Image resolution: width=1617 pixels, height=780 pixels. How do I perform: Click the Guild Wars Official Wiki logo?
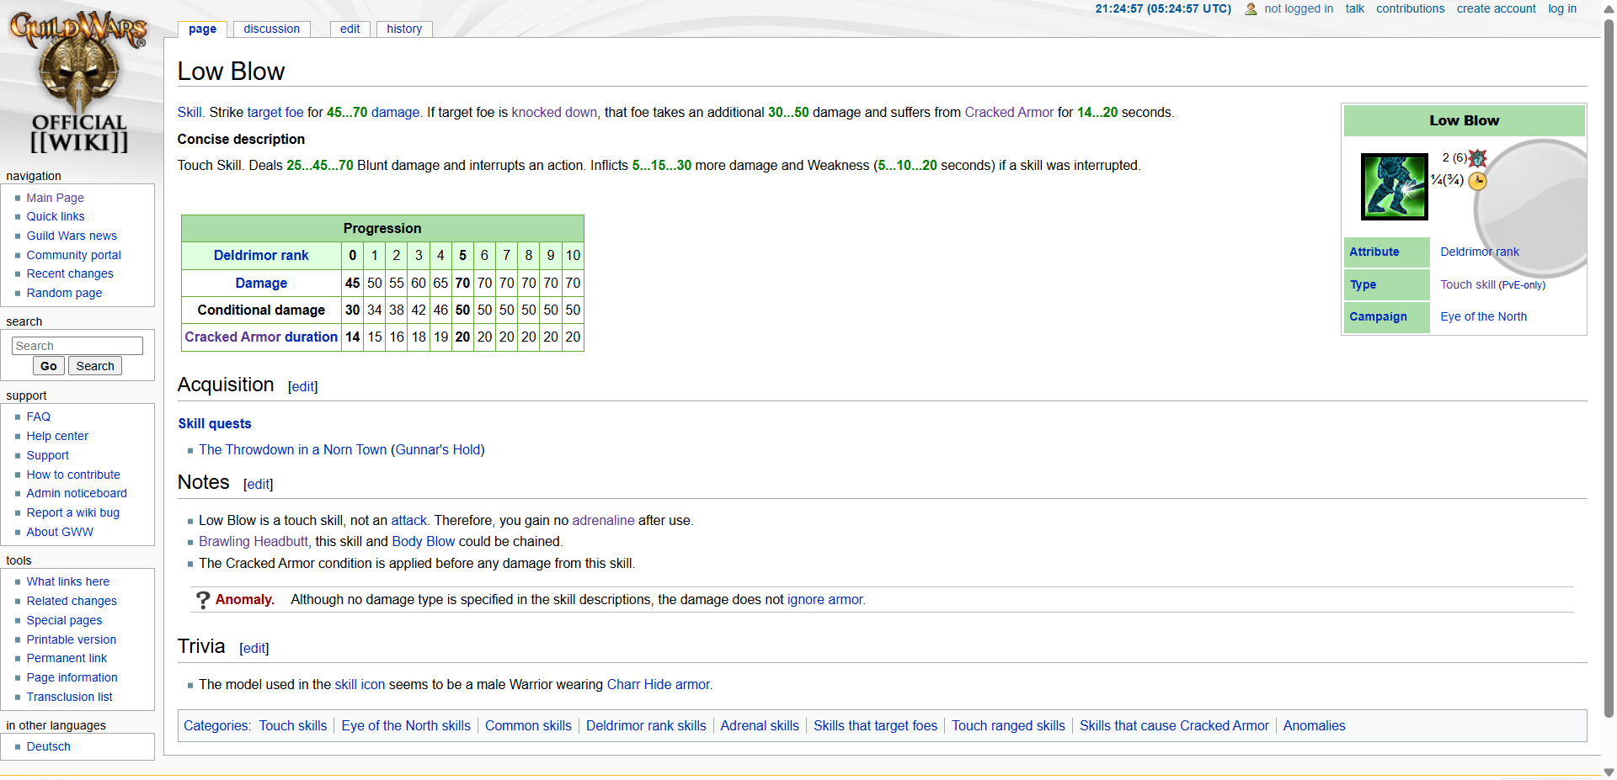point(78,82)
